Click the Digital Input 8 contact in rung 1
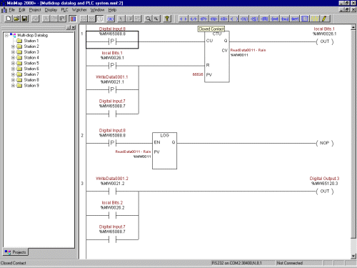Image resolution: width=357 pixels, height=268 pixels. point(112,41)
